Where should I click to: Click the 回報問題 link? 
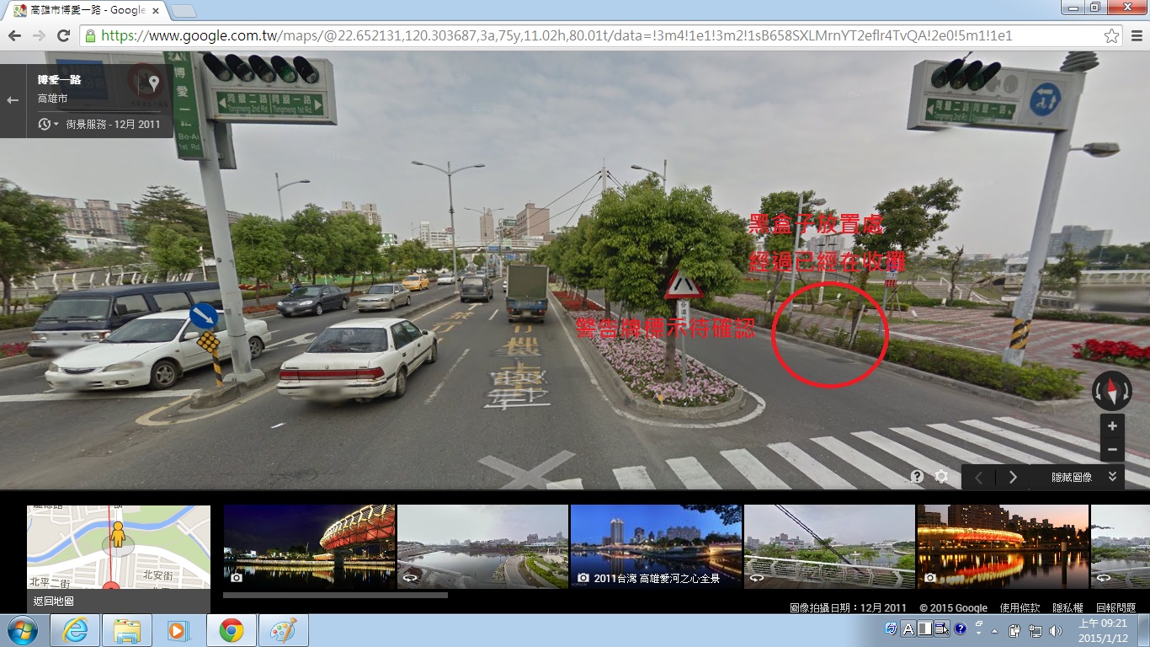pos(1115,607)
